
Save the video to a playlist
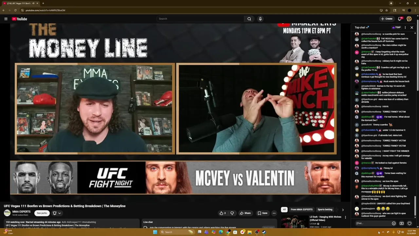tap(263, 213)
